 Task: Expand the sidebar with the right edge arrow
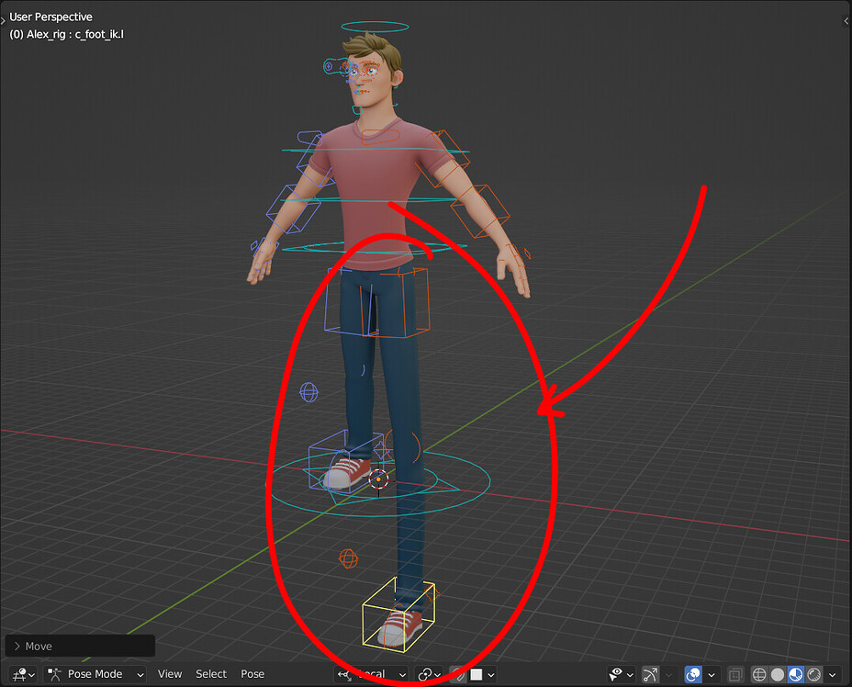point(846,20)
